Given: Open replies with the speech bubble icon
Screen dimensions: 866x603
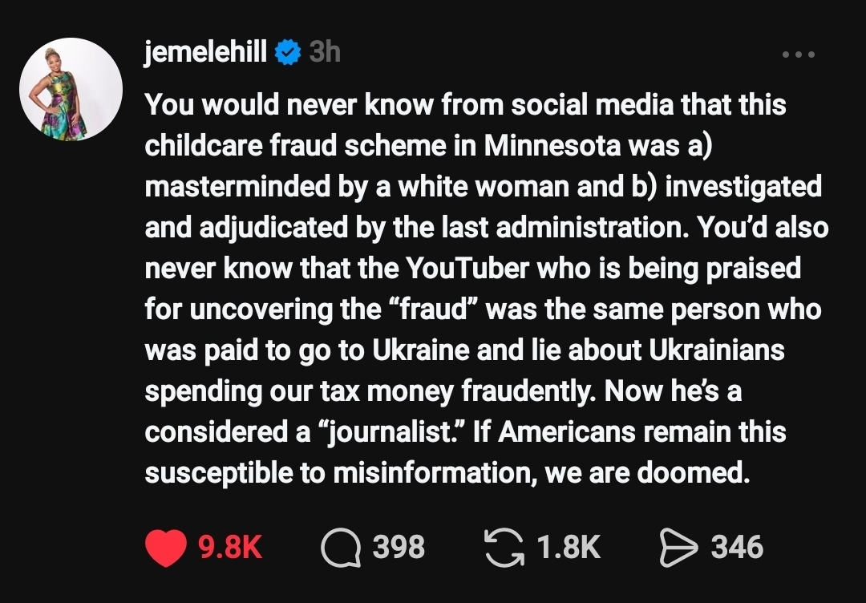Looking at the screenshot, I should coord(340,548).
